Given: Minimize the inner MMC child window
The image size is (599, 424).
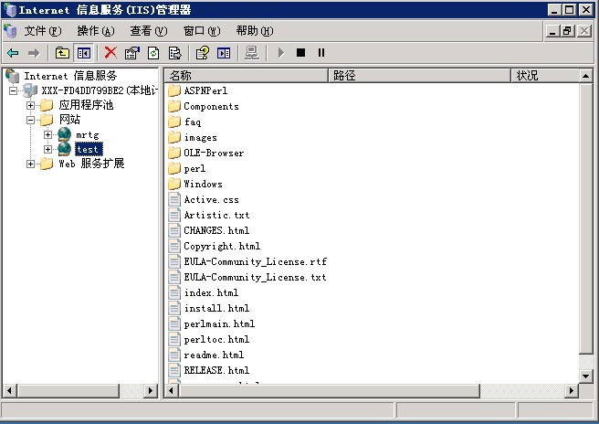Looking at the screenshot, I should click(x=552, y=31).
